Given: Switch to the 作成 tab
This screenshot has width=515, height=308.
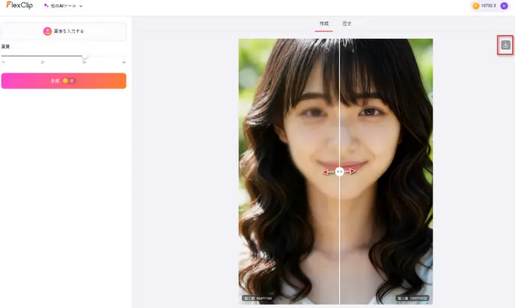Looking at the screenshot, I should 324,24.
